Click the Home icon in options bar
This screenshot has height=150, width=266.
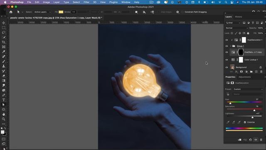11,12
